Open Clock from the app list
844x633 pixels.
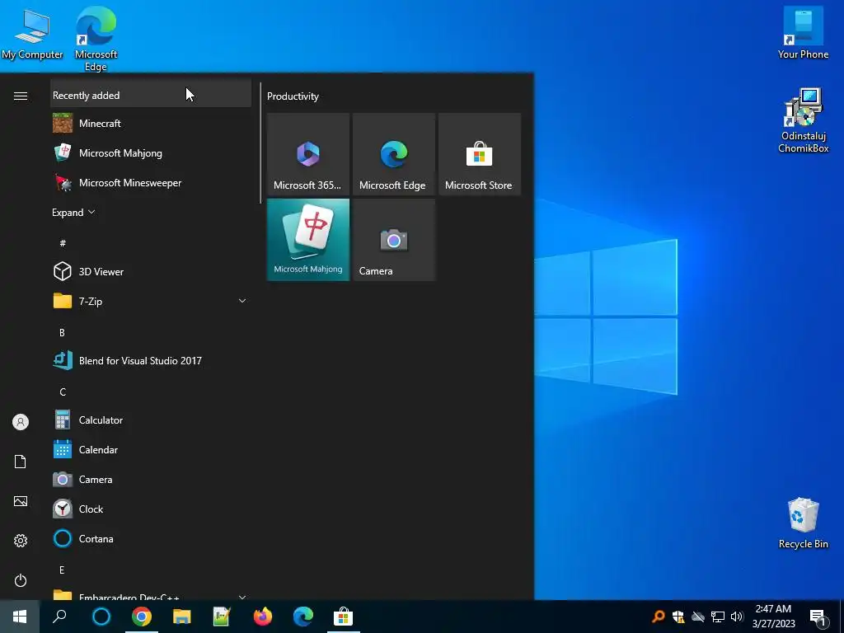pos(151,509)
